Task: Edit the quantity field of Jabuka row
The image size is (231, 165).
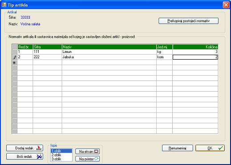Action: [x=195, y=57]
